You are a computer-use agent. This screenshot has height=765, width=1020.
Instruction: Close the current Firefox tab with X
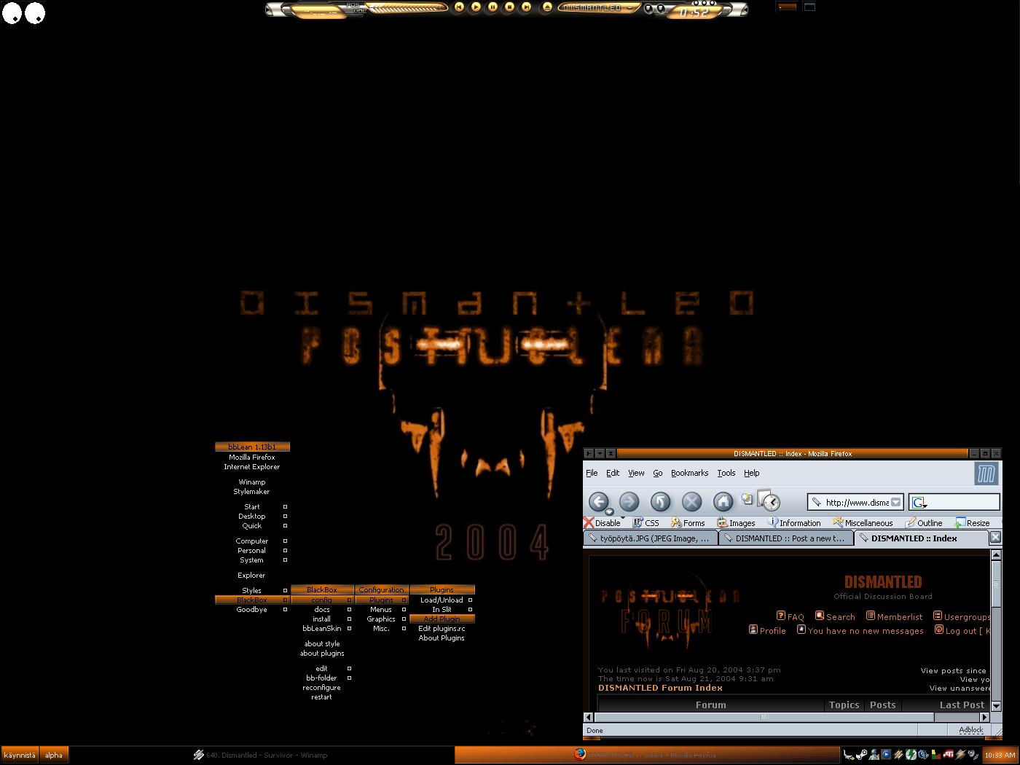click(995, 538)
